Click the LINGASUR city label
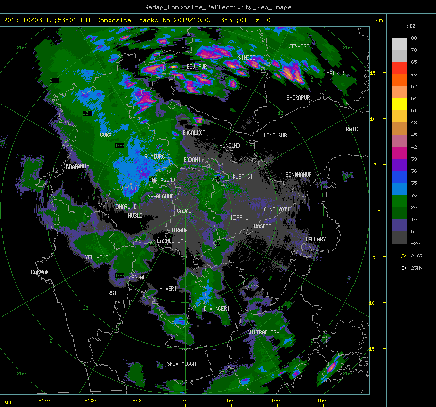436x407 pixels. pyautogui.click(x=275, y=136)
